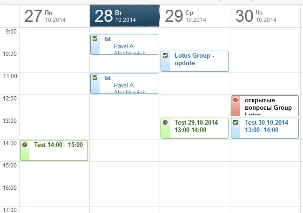303x213 pixels.
Task: Toggle check mark on "Test 30.10.2014" event
Action: pos(236,122)
